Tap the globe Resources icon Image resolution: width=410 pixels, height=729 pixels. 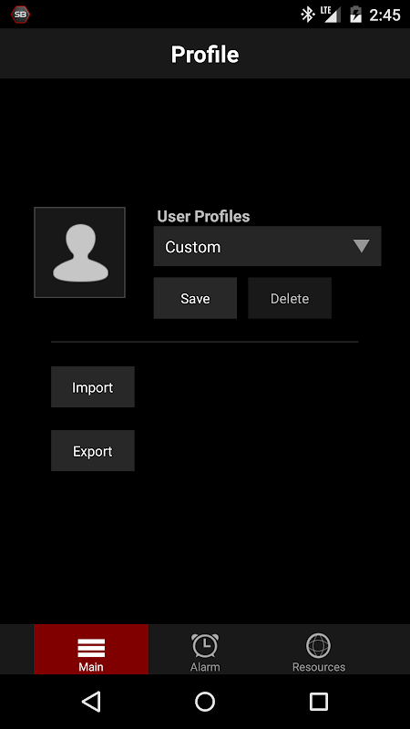pos(319,645)
